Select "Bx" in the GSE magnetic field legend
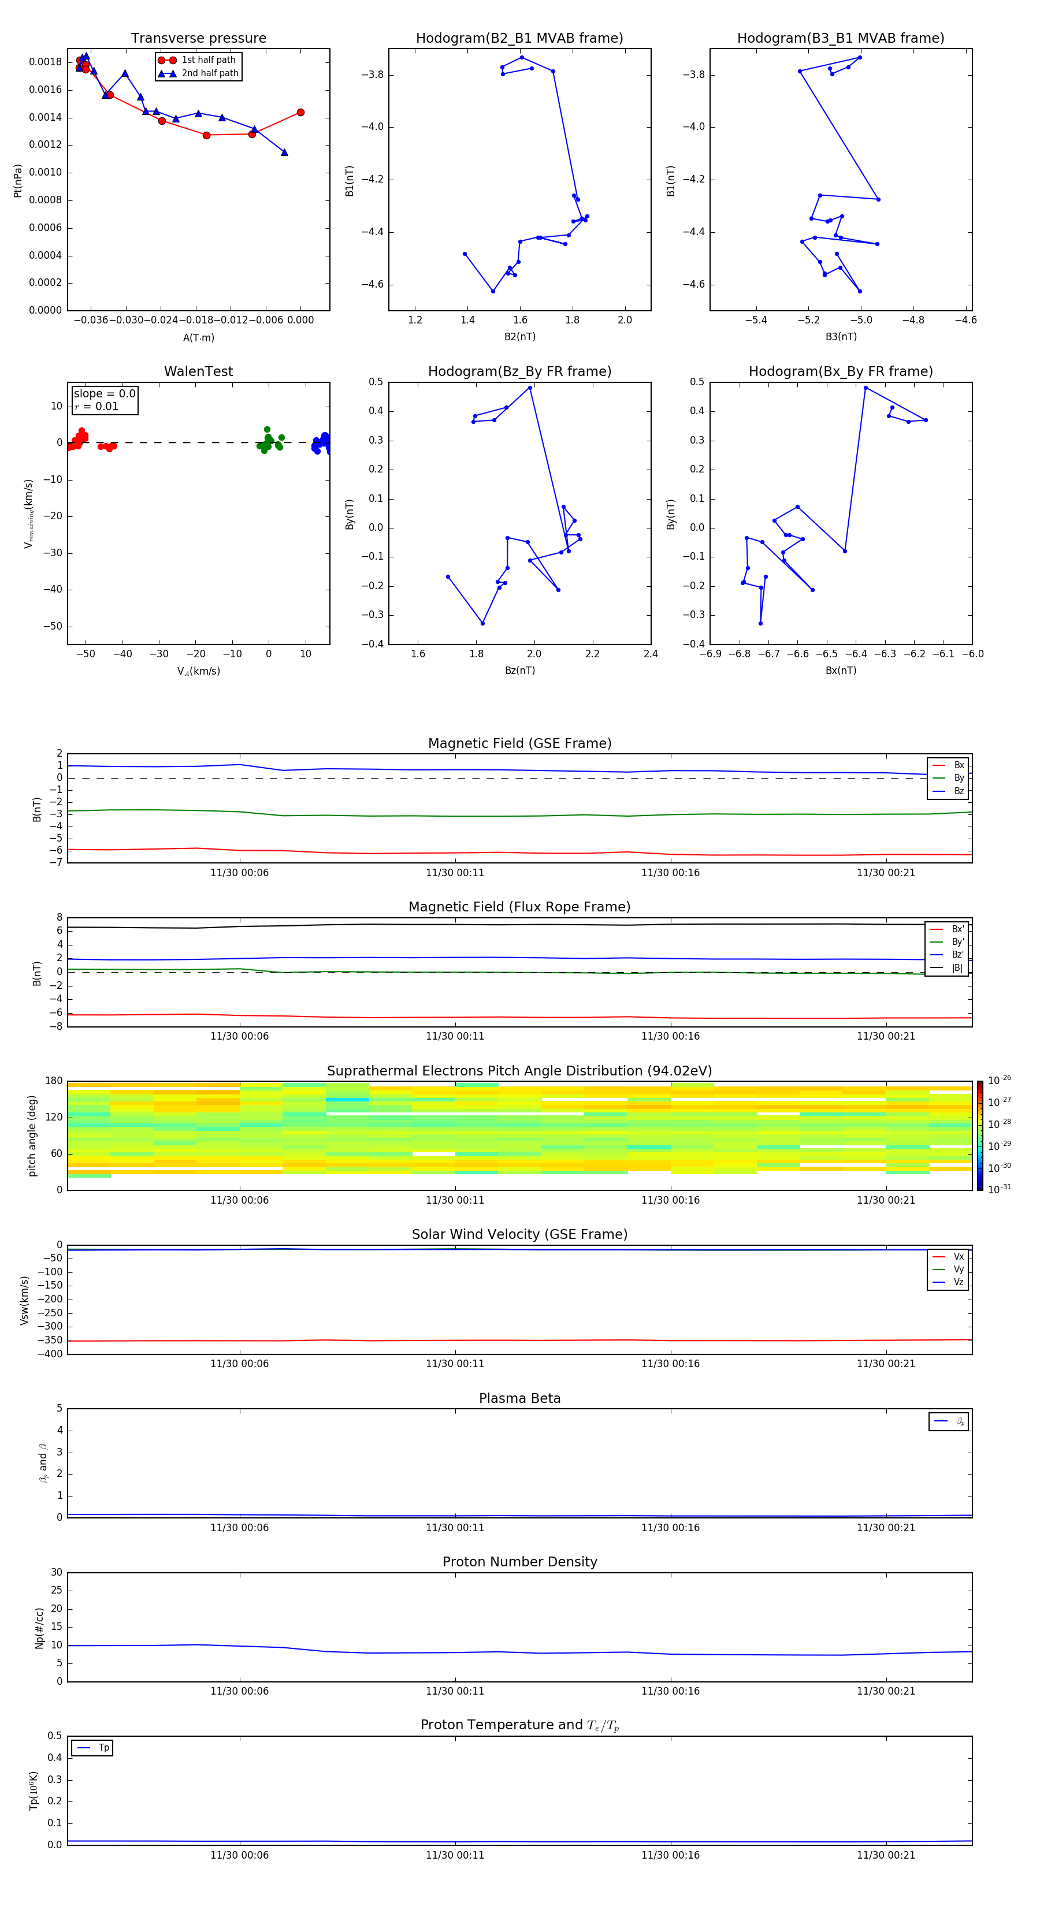Screen dimensions: 1040x1906 (x=949, y=765)
